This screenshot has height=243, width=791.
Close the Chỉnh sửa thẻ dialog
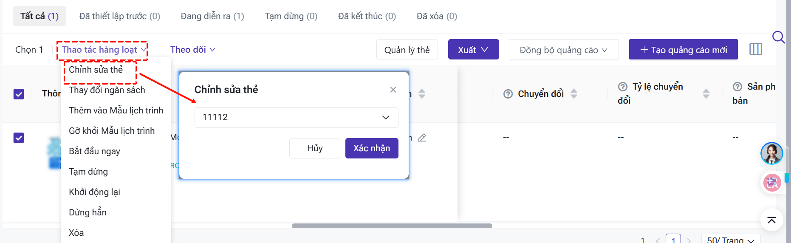pyautogui.click(x=393, y=90)
